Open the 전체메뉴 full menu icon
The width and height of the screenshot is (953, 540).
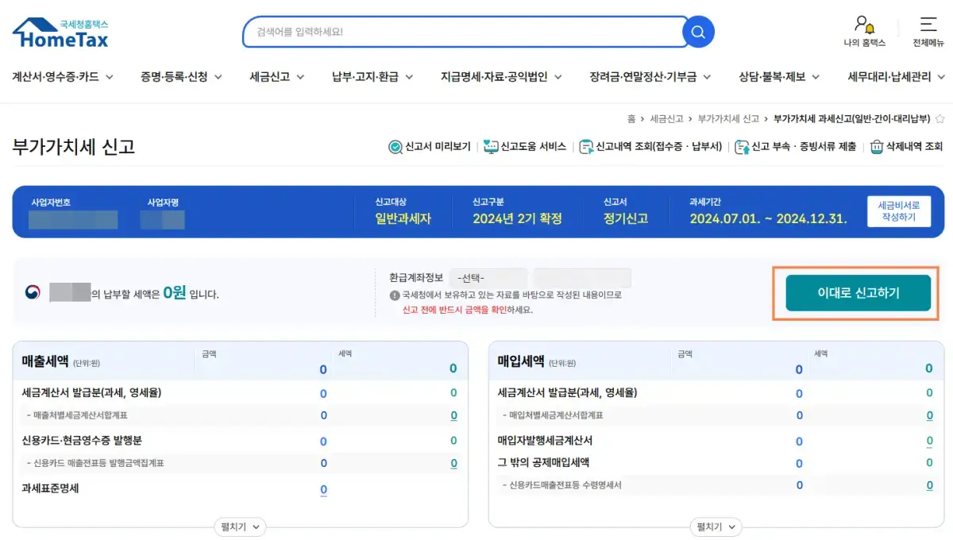[928, 24]
